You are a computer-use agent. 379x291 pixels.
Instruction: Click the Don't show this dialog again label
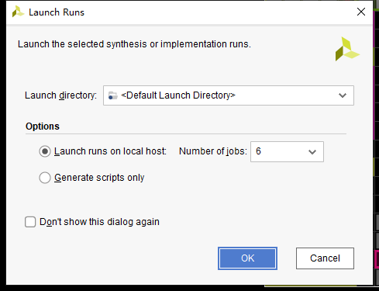click(99, 222)
